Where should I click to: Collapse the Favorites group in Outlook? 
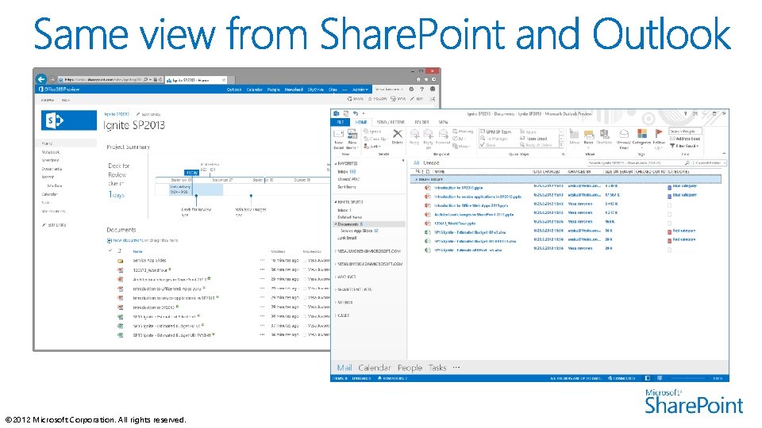335,164
